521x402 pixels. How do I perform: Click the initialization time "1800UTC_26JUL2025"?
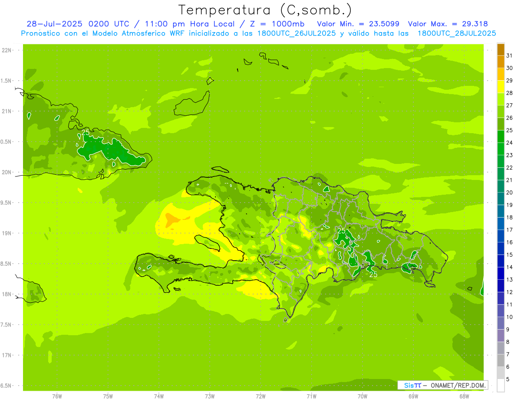(294, 33)
